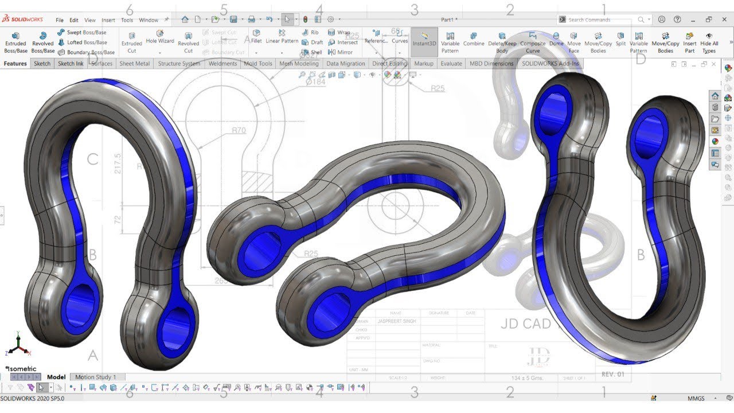Viewport: 734px width, 413px height.
Task: Open the Edit menu
Action: pos(74,20)
